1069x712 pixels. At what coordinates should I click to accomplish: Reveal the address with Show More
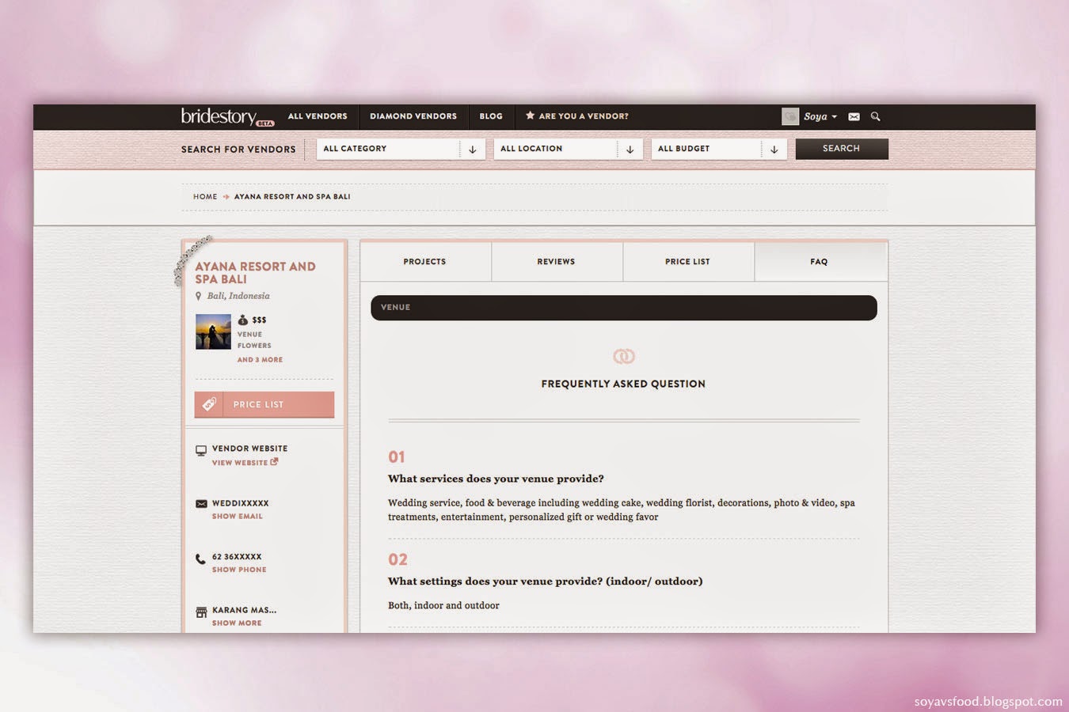(x=237, y=623)
